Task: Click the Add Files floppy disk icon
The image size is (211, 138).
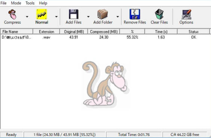Action: click(x=74, y=14)
